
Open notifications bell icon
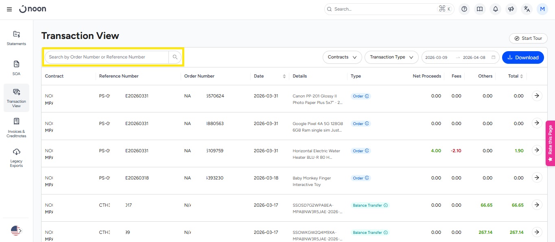click(495, 9)
